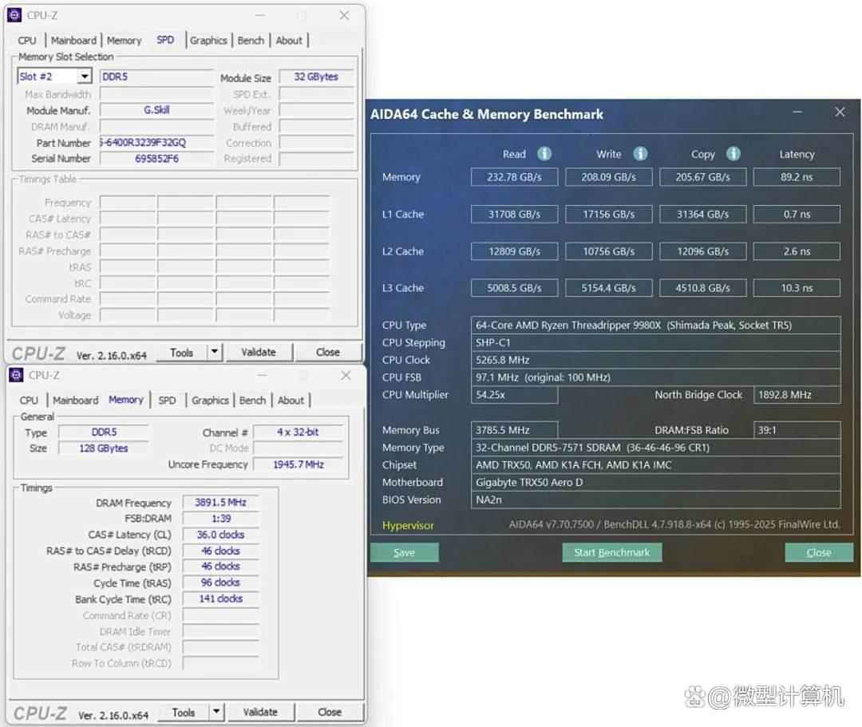This screenshot has width=862, height=727.
Task: Click the CPU-Z logo icon in top window title bar
Action: (x=15, y=15)
